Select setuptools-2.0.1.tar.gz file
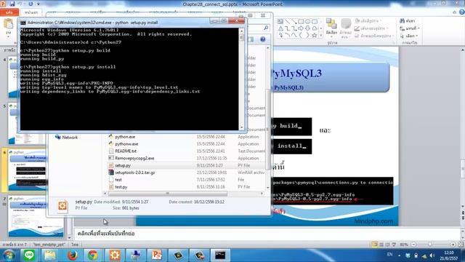The width and height of the screenshot is (465, 262). (x=135, y=172)
